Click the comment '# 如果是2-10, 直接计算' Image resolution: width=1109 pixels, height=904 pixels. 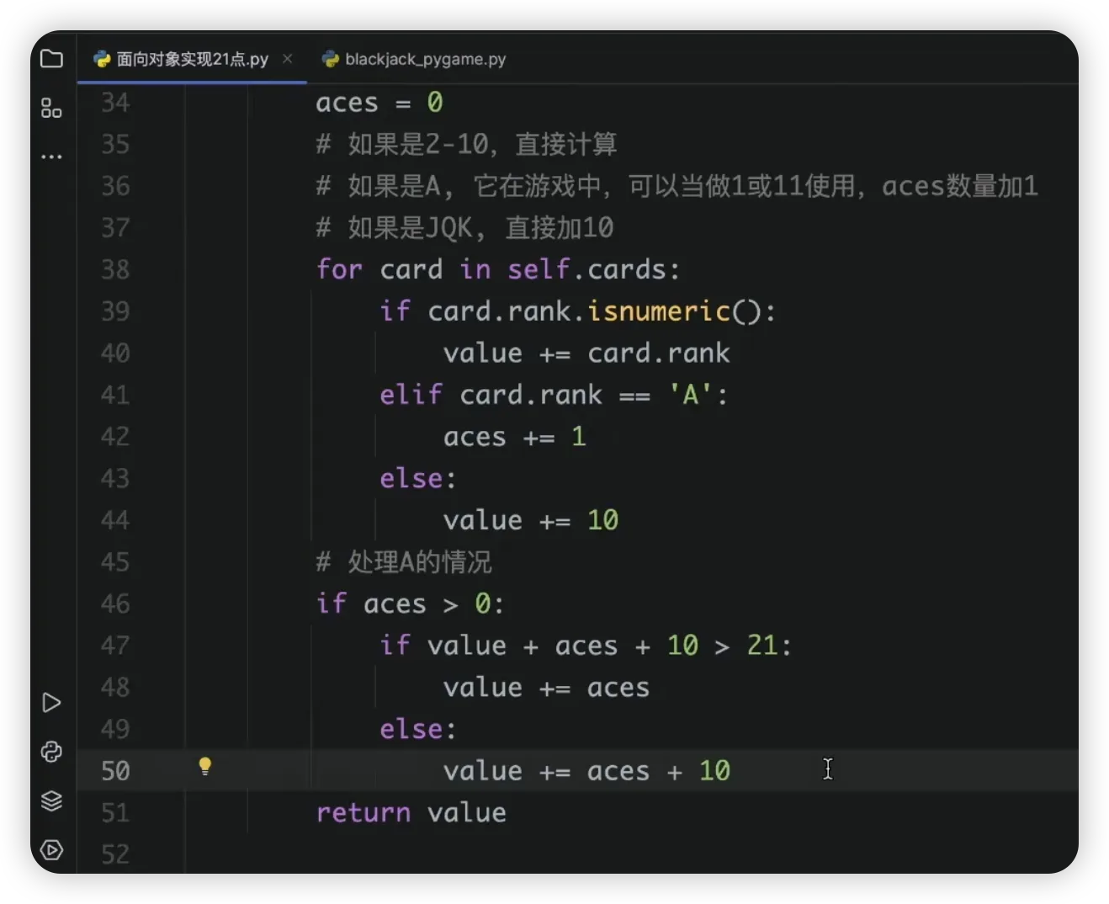[466, 144]
